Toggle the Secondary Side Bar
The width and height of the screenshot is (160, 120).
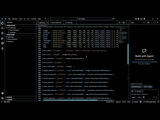click(x=144, y=19)
